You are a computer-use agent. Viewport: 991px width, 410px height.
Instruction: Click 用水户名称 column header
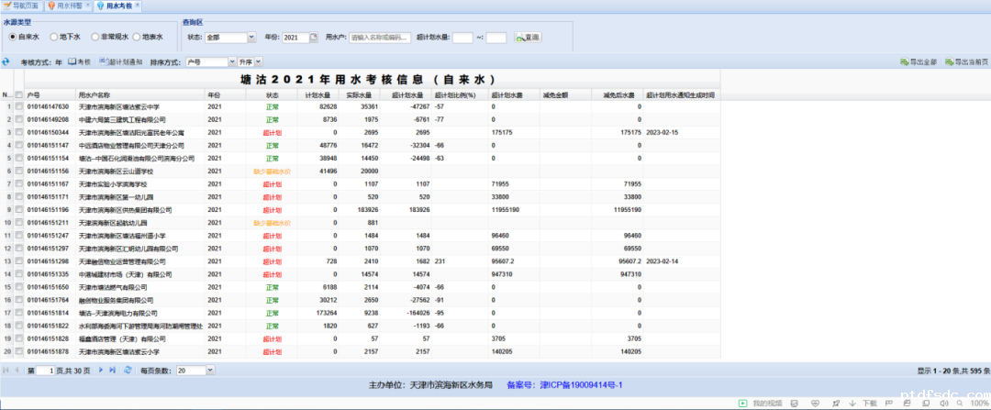140,94
